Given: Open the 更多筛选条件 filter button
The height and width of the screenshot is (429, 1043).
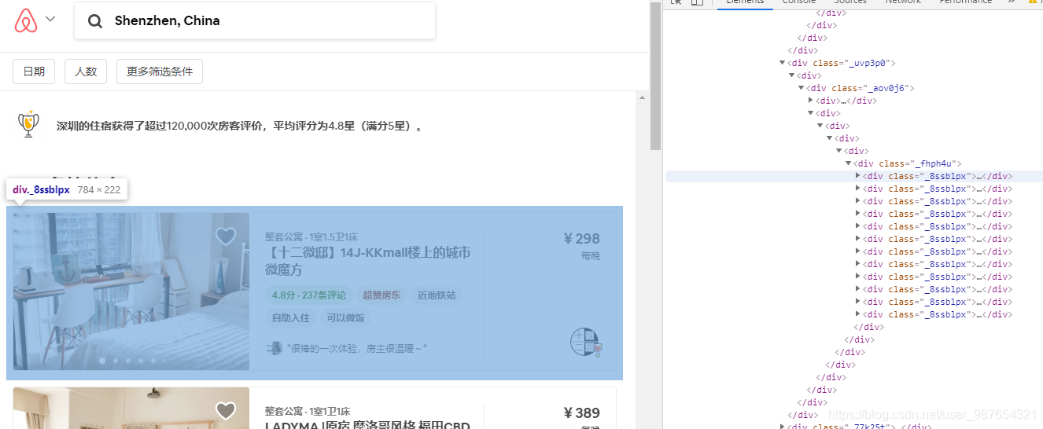Looking at the screenshot, I should 160,71.
